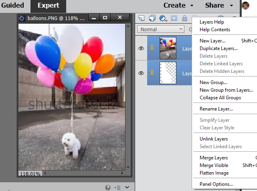Toggle the chain link icon on the second layer
This screenshot has width=257, height=191.
coord(152,72)
